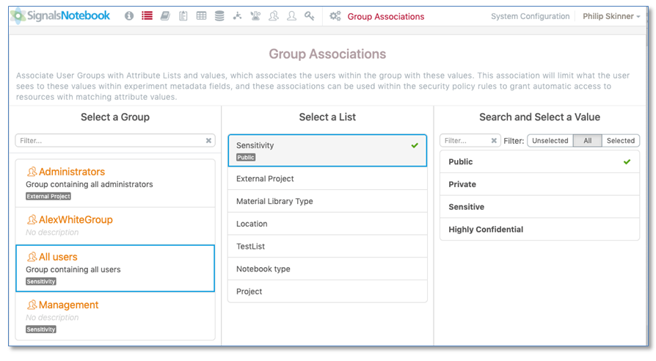Viewport: 656px width, 361px height.
Task: Click the info circle icon in toolbar
Action: click(129, 16)
